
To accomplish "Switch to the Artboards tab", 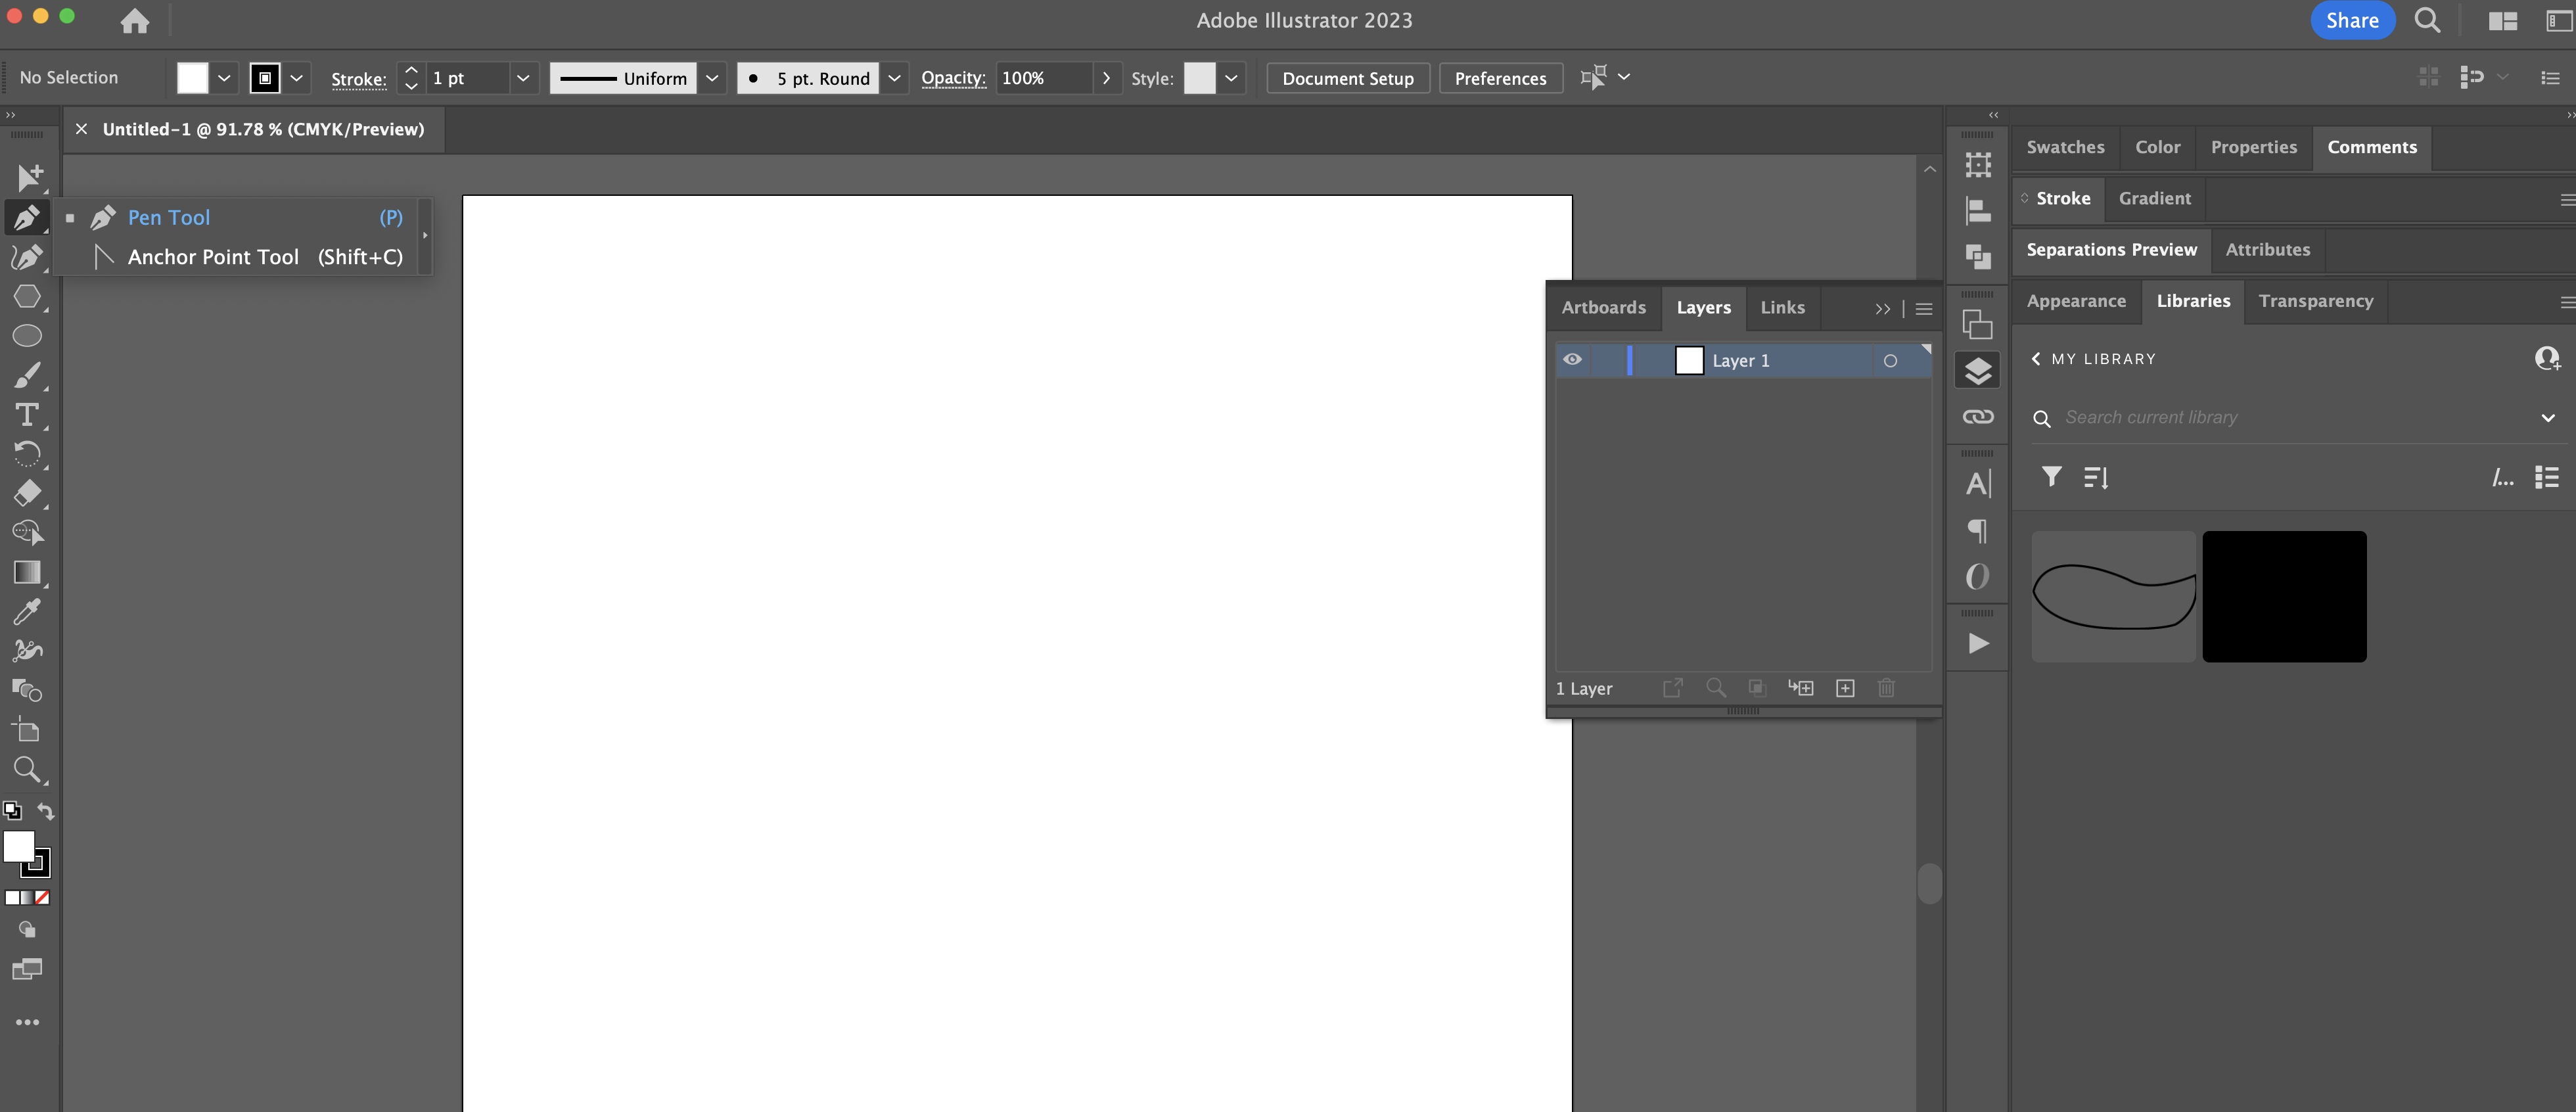I will (x=1603, y=308).
